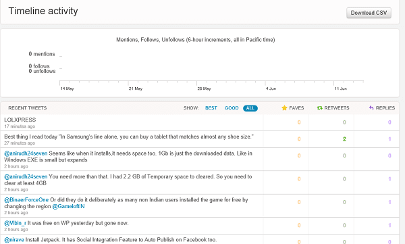Click reply count on the @BinaerForceOne tweet
Screen dimensions: 405x244
[x=389, y=202]
